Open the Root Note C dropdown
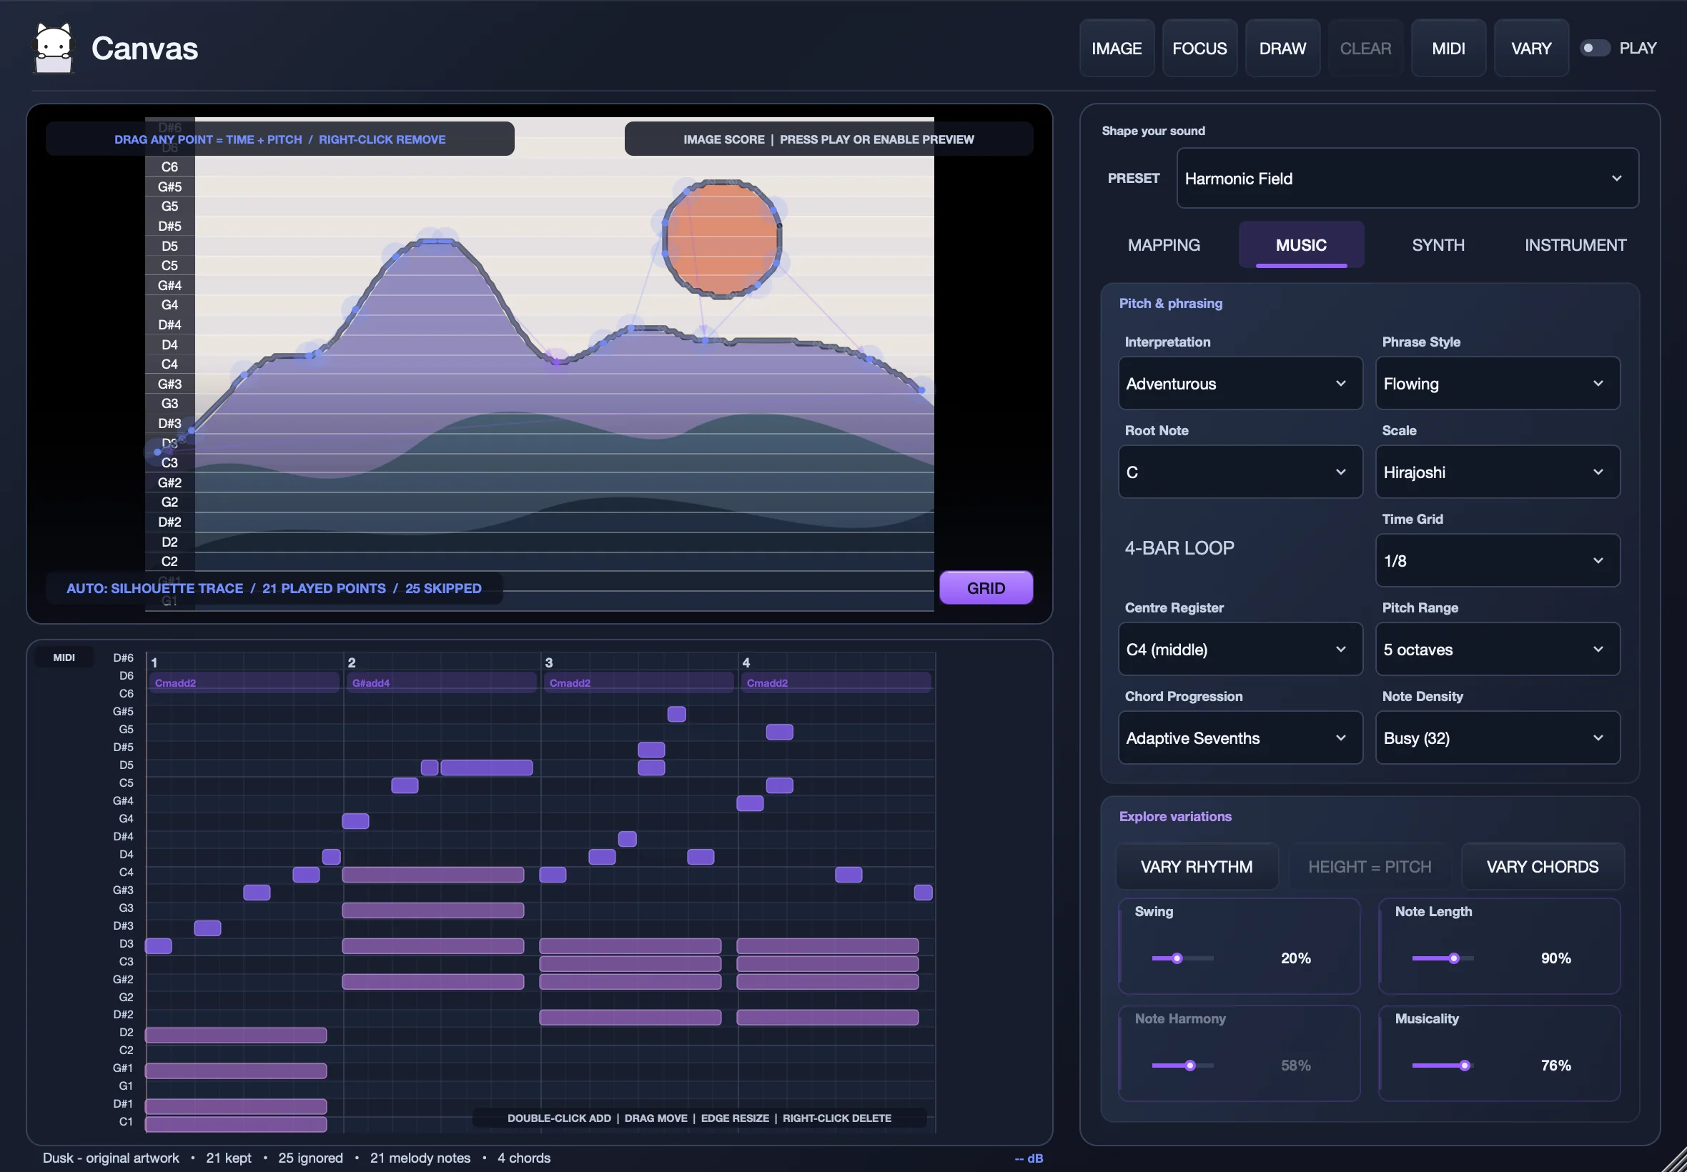The height and width of the screenshot is (1172, 1687). 1240,472
